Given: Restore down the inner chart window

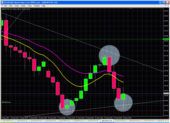Looking at the screenshot, I should click(165, 6).
